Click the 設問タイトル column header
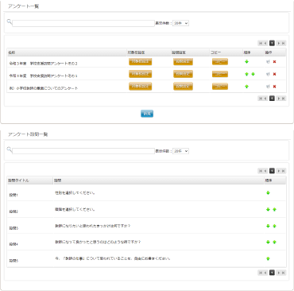 30,180
